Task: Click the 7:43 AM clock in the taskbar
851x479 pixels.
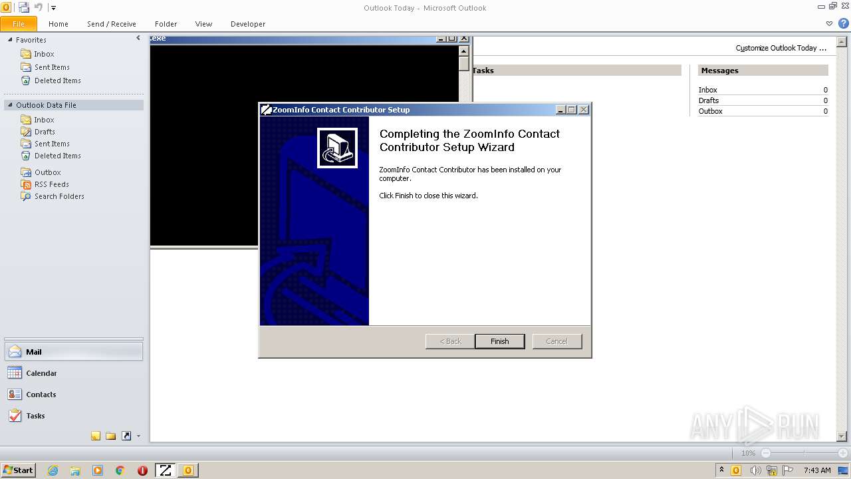Action: pos(817,470)
